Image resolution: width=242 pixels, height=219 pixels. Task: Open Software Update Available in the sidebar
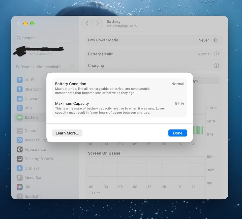click(x=45, y=67)
